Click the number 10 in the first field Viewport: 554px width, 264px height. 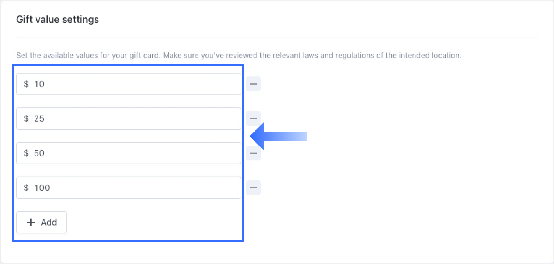coord(39,84)
